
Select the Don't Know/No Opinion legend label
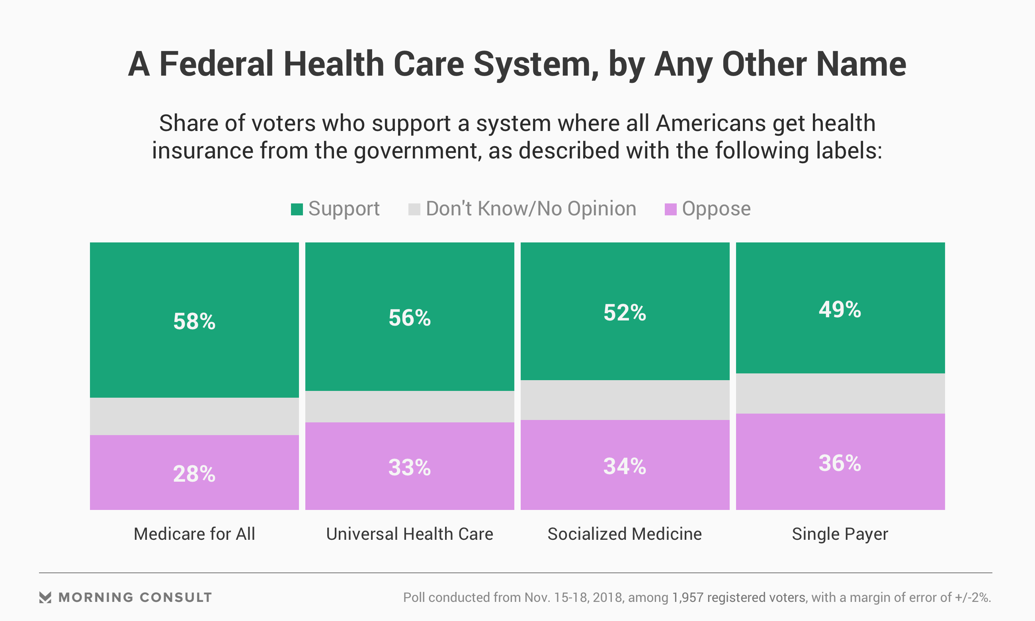(x=531, y=209)
